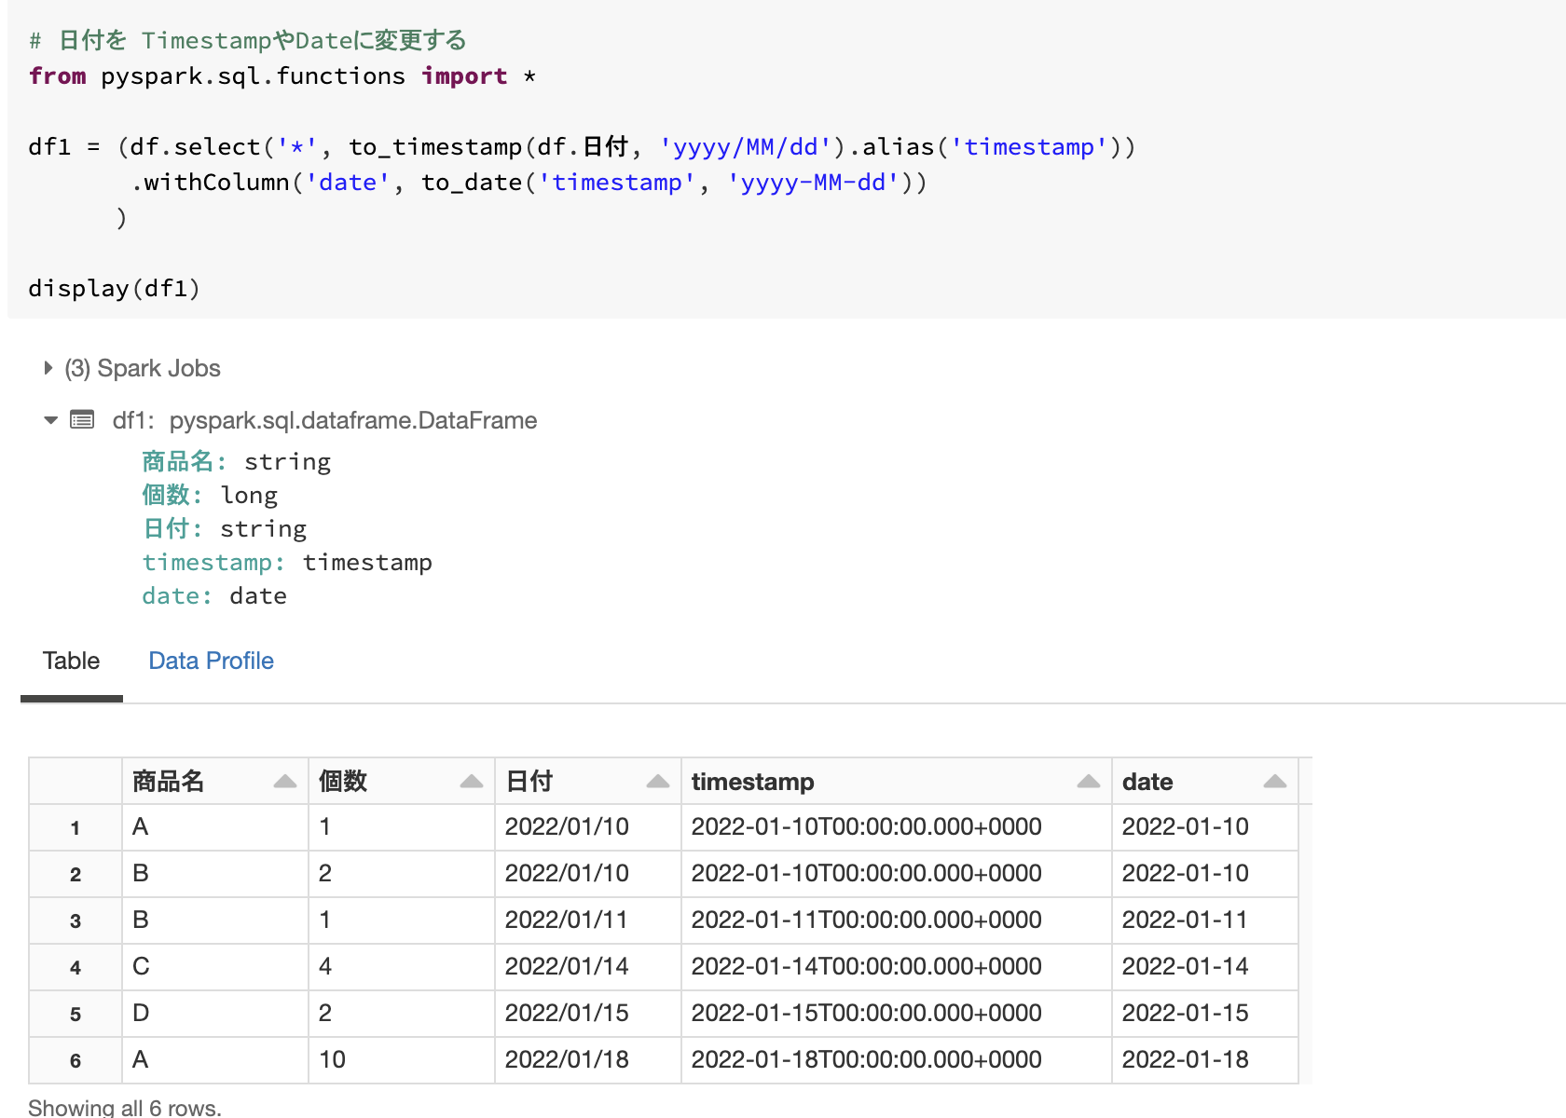Select cell 2022-01-18T00:00:00.000+0000
The height and width of the screenshot is (1118, 1566).
pos(897,1060)
